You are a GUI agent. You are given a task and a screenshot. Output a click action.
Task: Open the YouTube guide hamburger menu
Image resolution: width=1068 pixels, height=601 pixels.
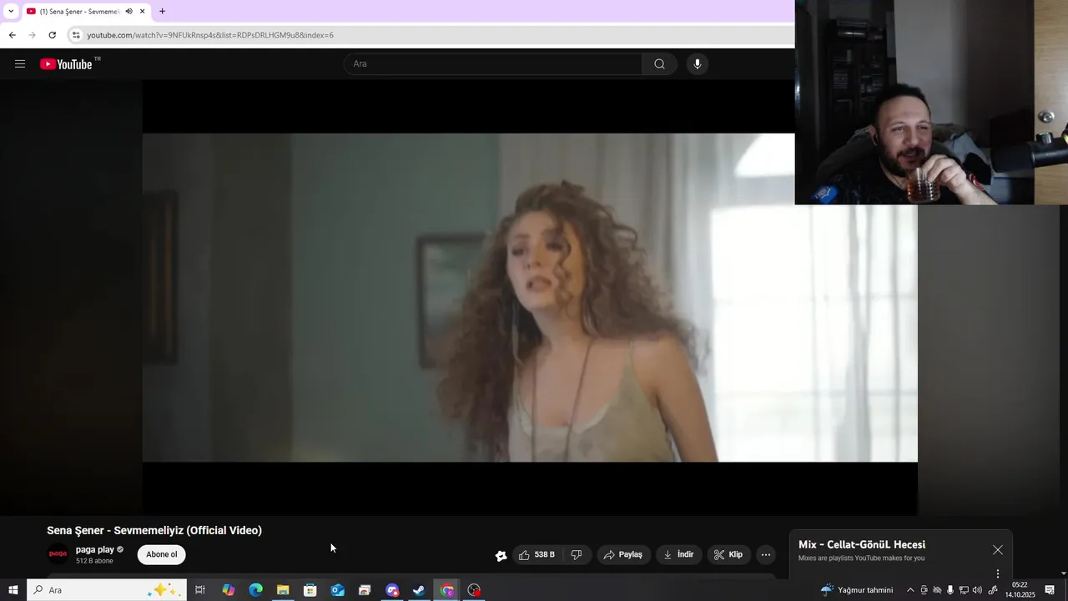tap(20, 64)
